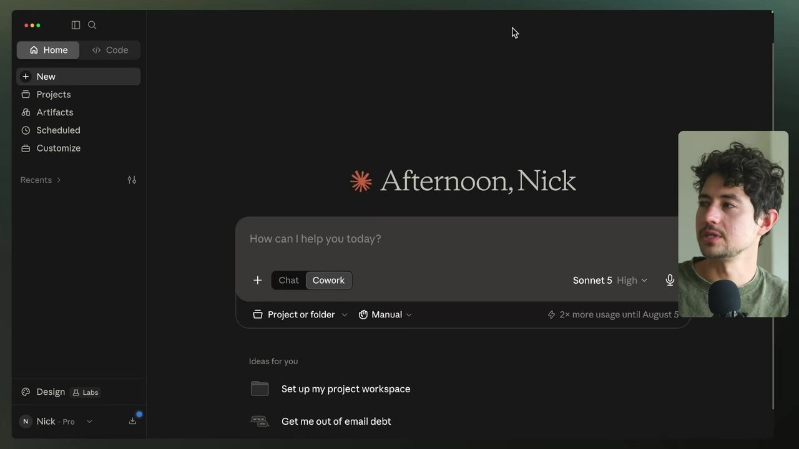This screenshot has height=449, width=799.
Task: Click the 2× more usage notice
Action: coord(613,314)
